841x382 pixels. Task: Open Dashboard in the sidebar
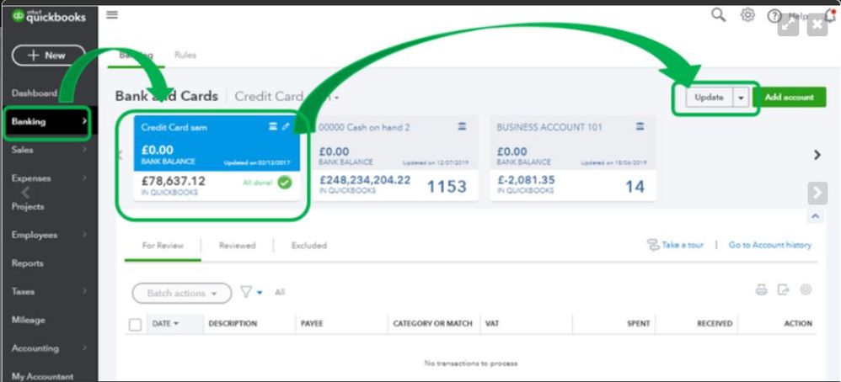coord(34,93)
